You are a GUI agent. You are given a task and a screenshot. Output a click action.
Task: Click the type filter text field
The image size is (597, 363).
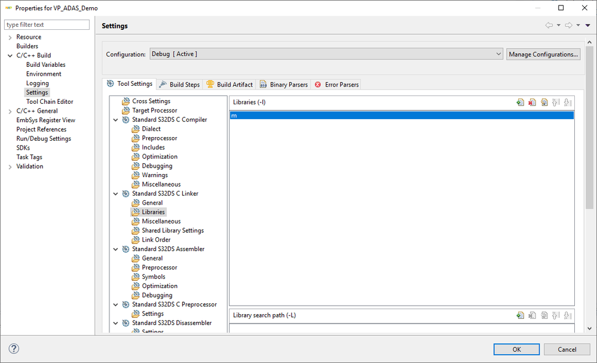tap(47, 24)
